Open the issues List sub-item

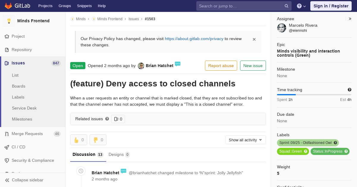tap(15, 75)
